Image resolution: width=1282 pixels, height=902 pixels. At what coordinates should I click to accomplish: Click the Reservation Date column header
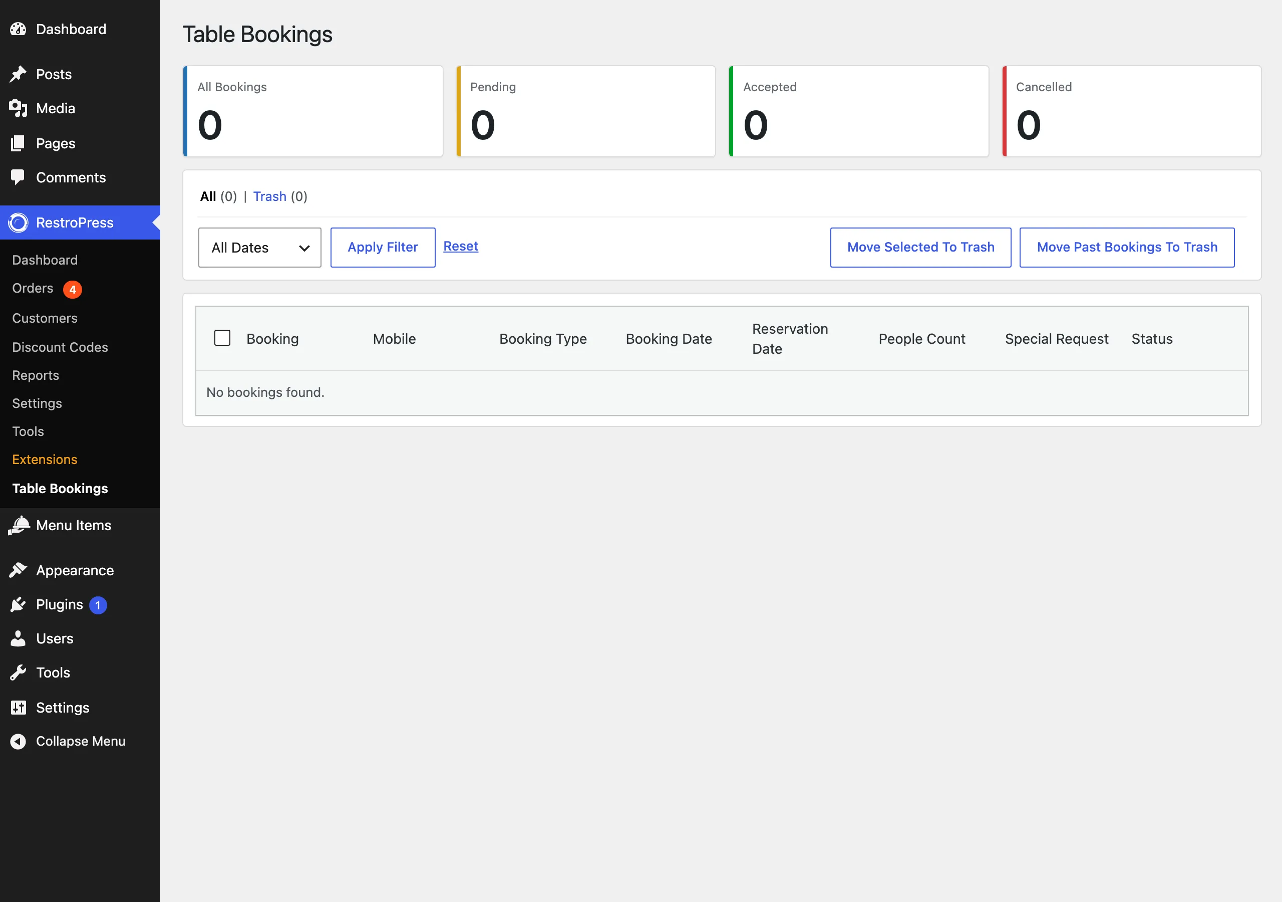pos(790,339)
